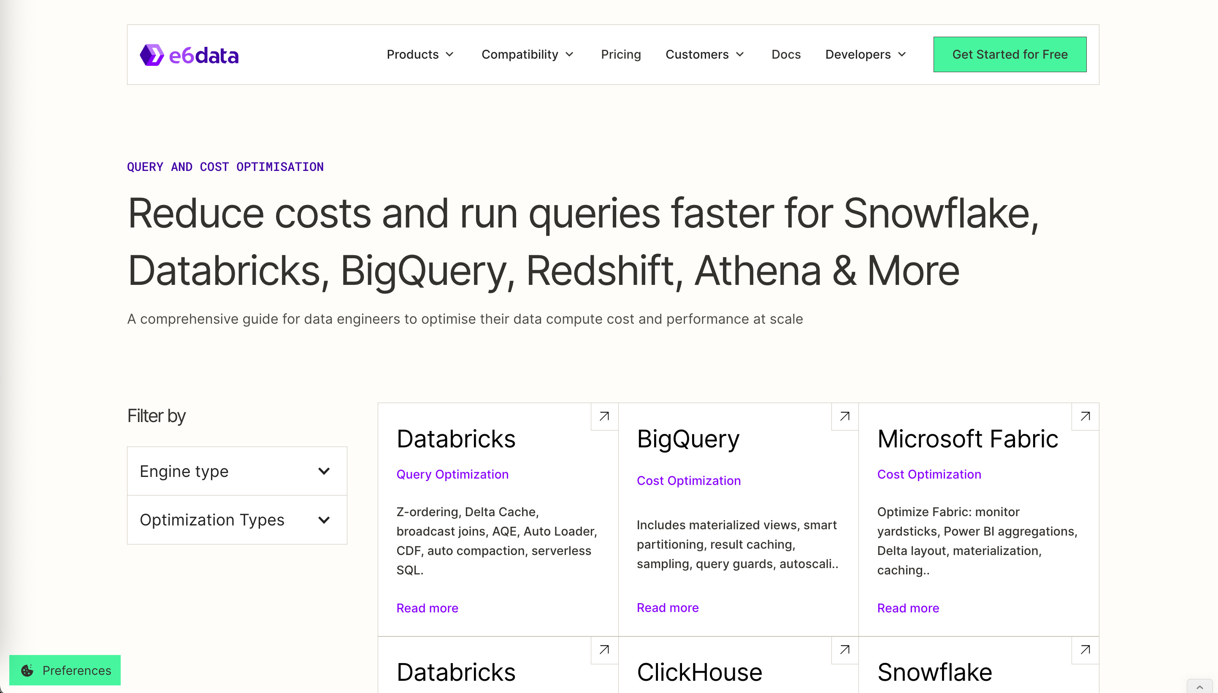
Task: Read more on Microsoft Fabric card
Action: click(x=908, y=608)
